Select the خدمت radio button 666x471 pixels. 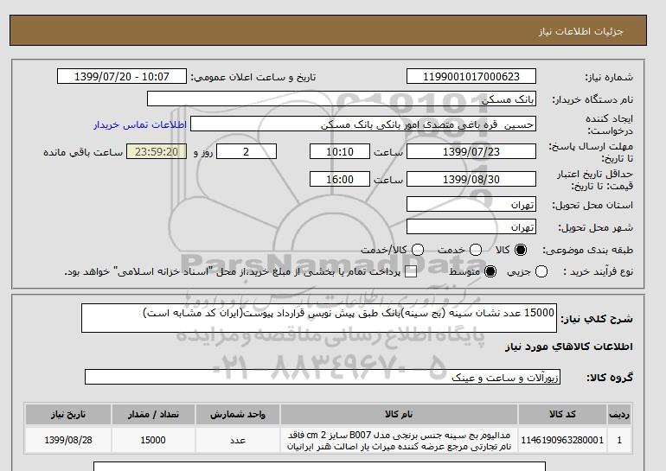(x=476, y=250)
